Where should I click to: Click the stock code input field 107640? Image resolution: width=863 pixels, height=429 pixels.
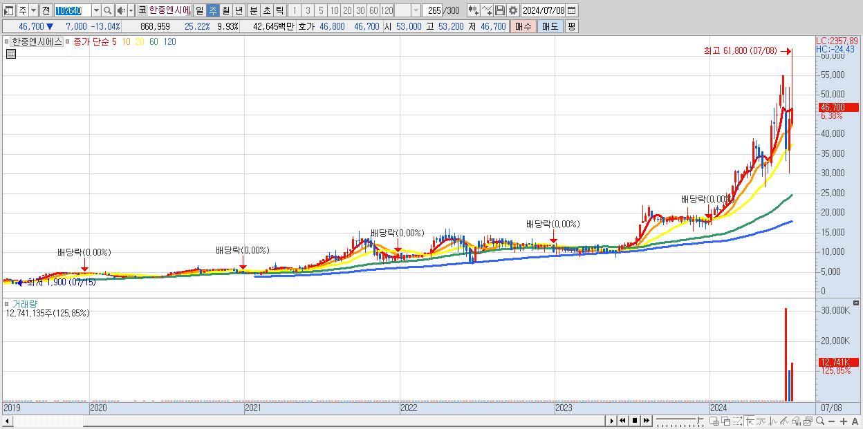click(x=73, y=10)
